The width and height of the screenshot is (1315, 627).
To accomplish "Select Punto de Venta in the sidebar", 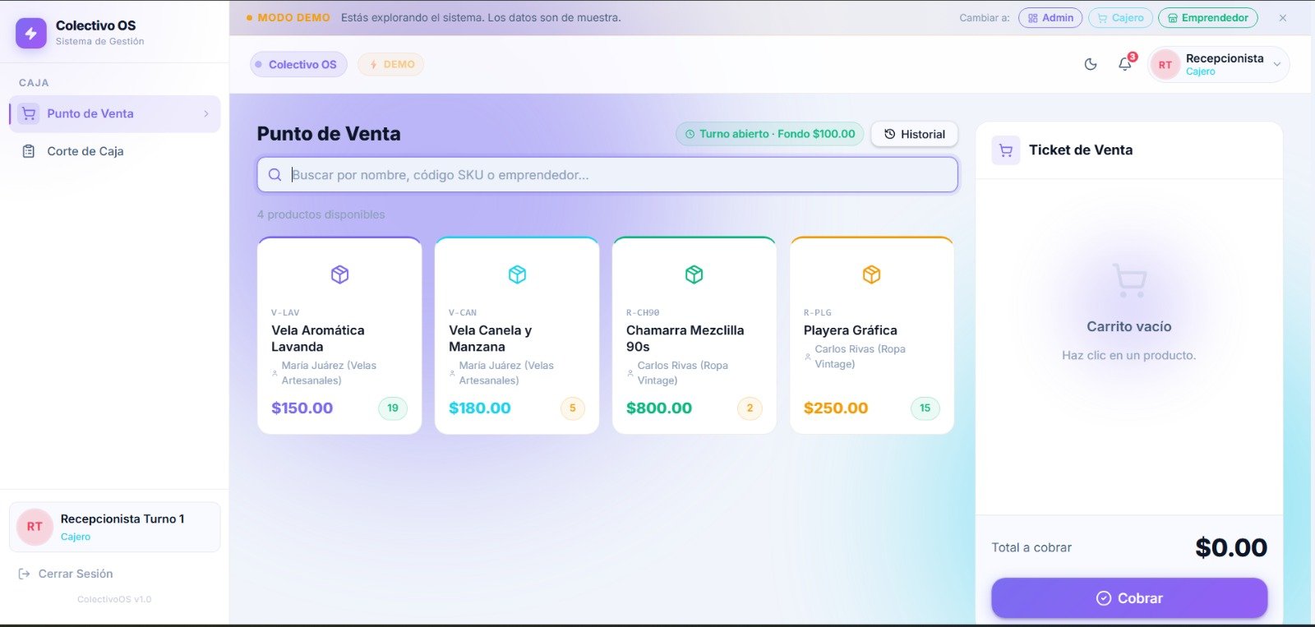I will 90,114.
